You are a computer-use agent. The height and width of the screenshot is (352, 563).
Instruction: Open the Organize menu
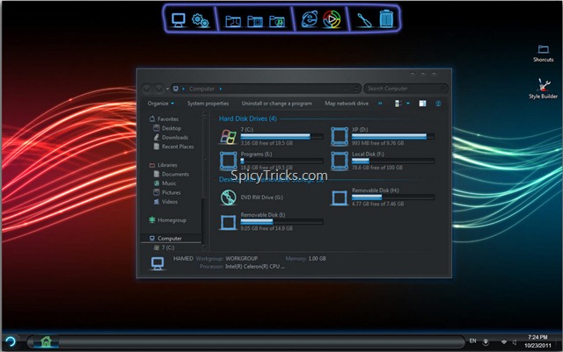tap(161, 104)
